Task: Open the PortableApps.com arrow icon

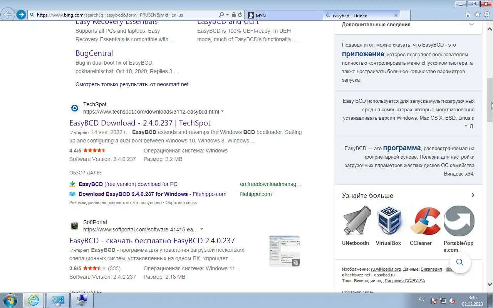Action: [x=459, y=221]
